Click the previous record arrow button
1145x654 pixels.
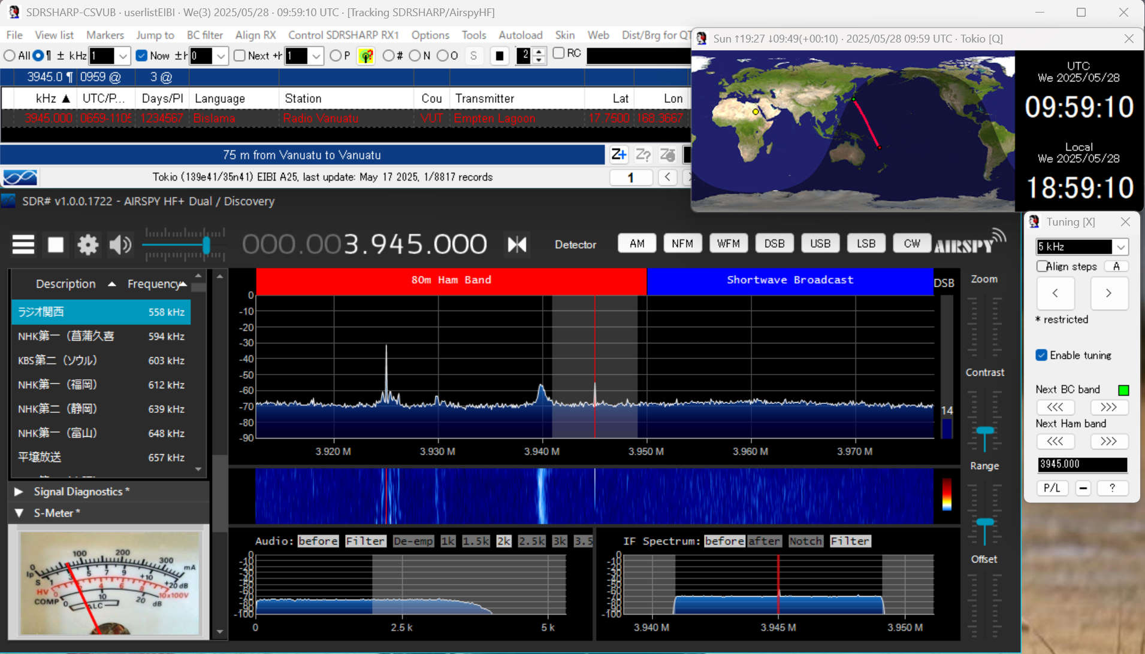click(667, 177)
